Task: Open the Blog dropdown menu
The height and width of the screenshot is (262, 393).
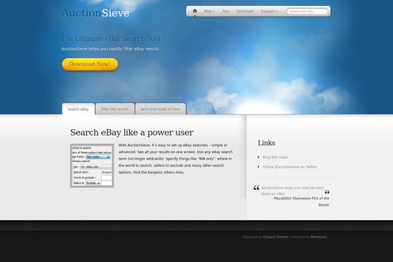Action: point(210,11)
